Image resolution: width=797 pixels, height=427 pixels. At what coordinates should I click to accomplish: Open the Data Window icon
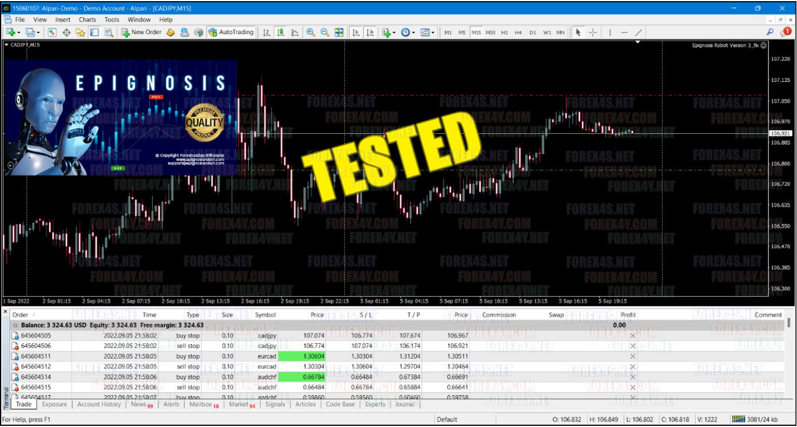tap(66, 32)
